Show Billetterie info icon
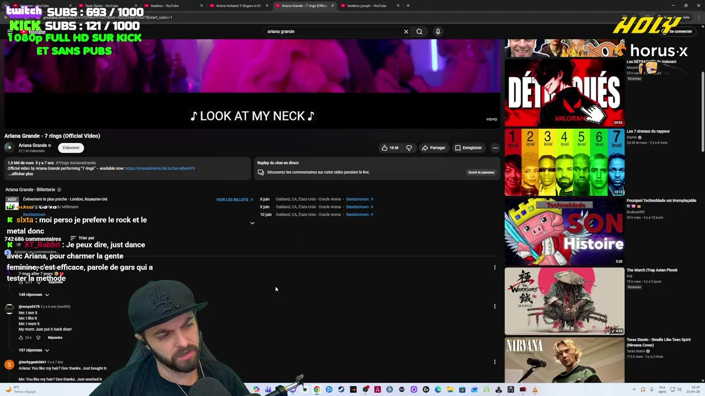The height and width of the screenshot is (396, 705). [x=59, y=190]
